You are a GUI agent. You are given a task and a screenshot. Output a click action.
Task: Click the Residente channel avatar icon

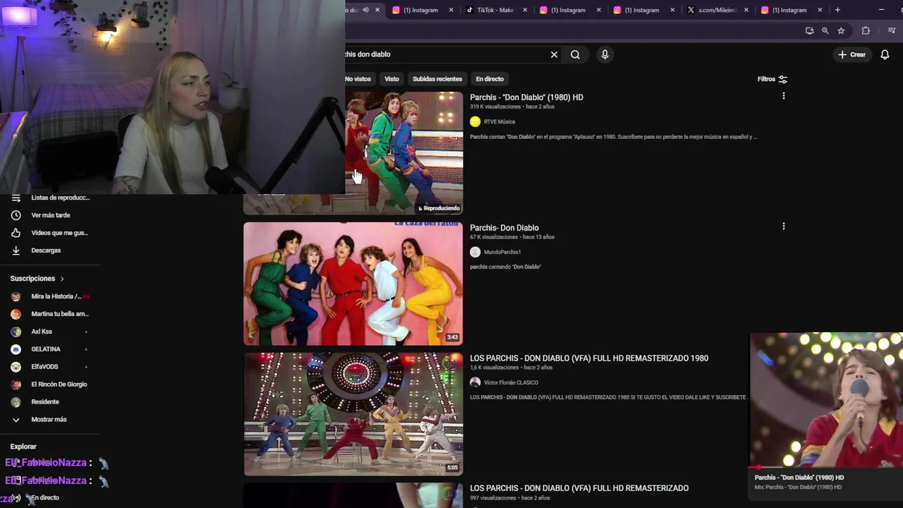click(x=16, y=402)
